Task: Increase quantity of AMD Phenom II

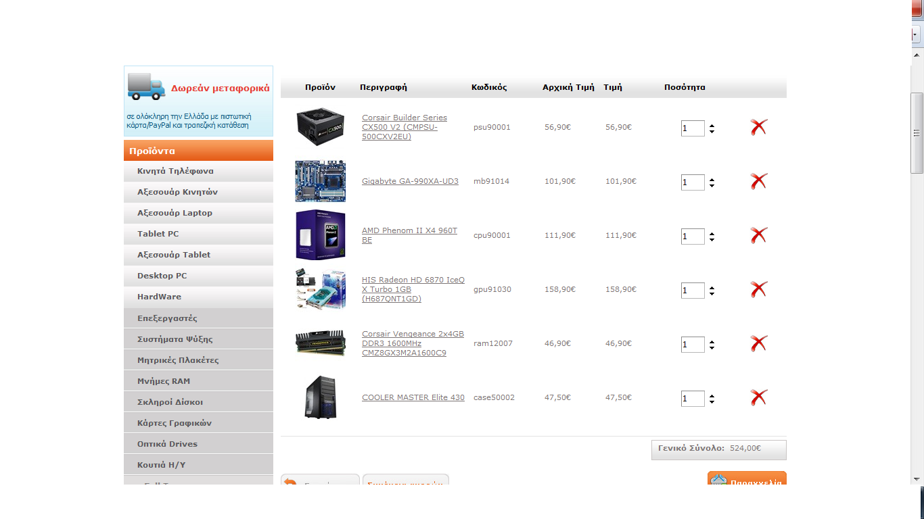Action: [712, 233]
